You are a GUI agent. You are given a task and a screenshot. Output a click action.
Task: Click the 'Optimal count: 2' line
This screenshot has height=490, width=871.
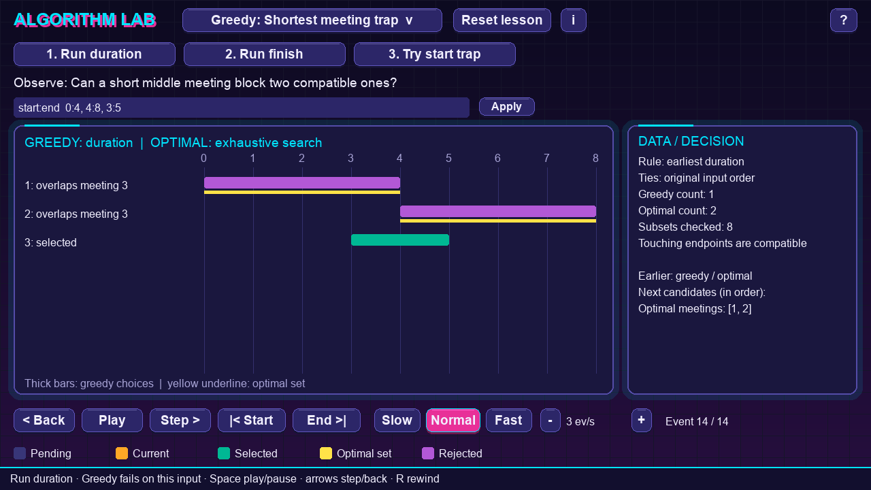[677, 211]
